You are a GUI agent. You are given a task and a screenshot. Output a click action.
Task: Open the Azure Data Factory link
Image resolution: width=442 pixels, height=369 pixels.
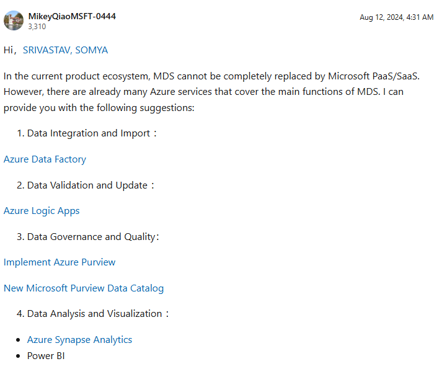[x=45, y=159]
